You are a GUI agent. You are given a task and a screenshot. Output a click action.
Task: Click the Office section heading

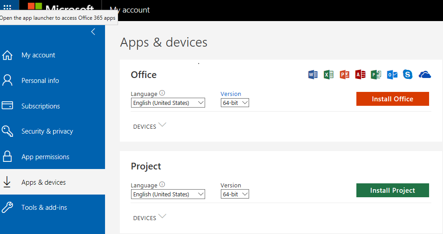click(144, 75)
